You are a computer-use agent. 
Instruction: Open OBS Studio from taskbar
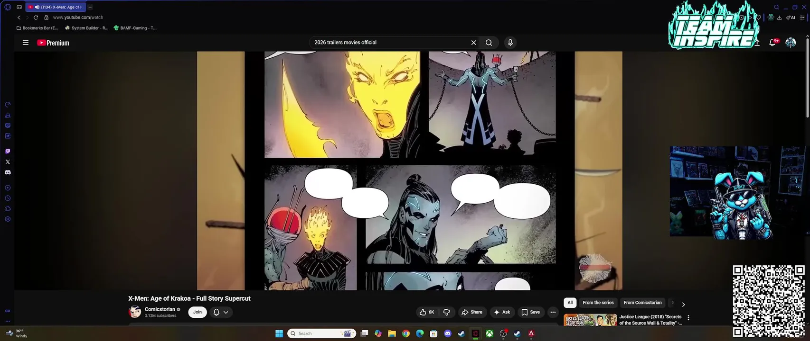tap(503, 333)
